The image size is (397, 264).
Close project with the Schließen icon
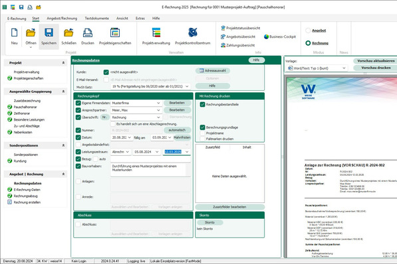pyautogui.click(x=68, y=33)
